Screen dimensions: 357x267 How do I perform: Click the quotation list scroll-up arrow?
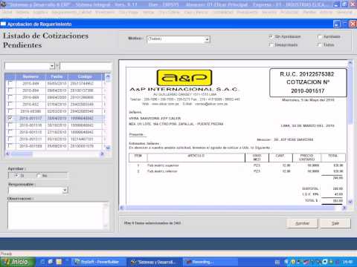pos(108,76)
